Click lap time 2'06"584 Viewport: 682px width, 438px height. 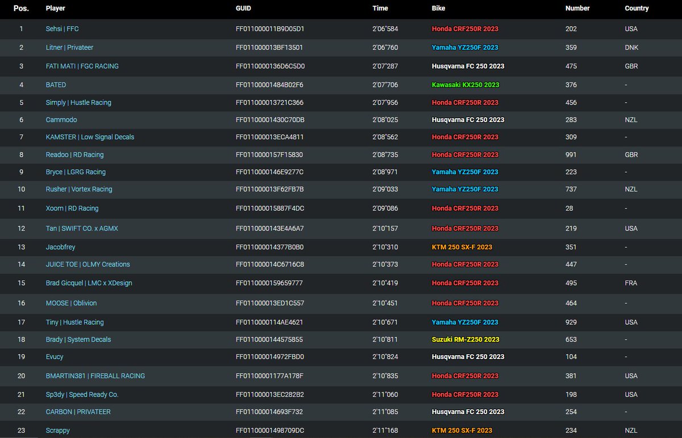pyautogui.click(x=385, y=28)
